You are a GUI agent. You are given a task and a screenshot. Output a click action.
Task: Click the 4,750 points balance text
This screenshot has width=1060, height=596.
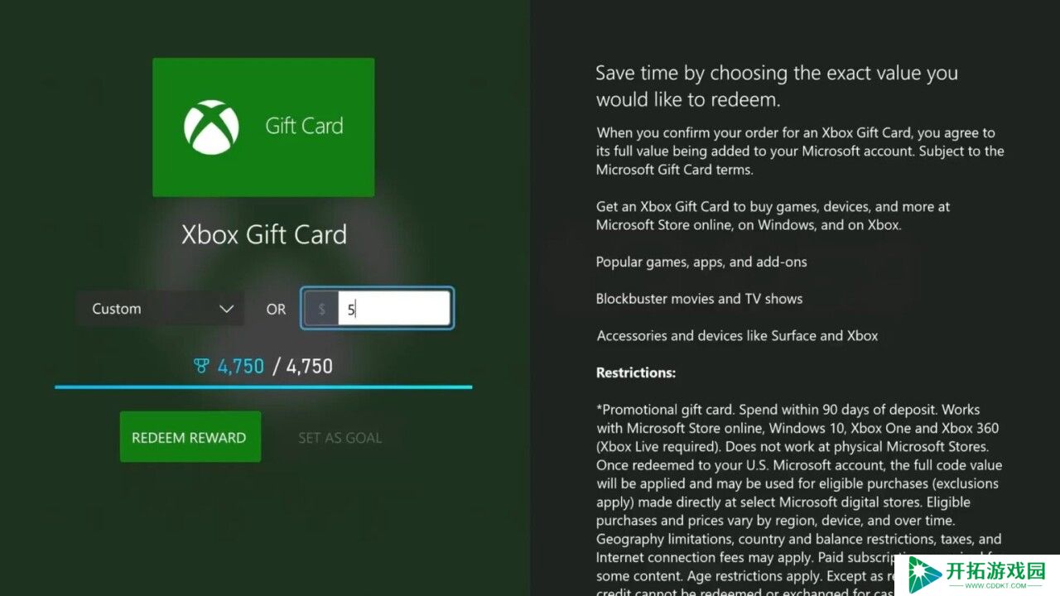pos(240,366)
